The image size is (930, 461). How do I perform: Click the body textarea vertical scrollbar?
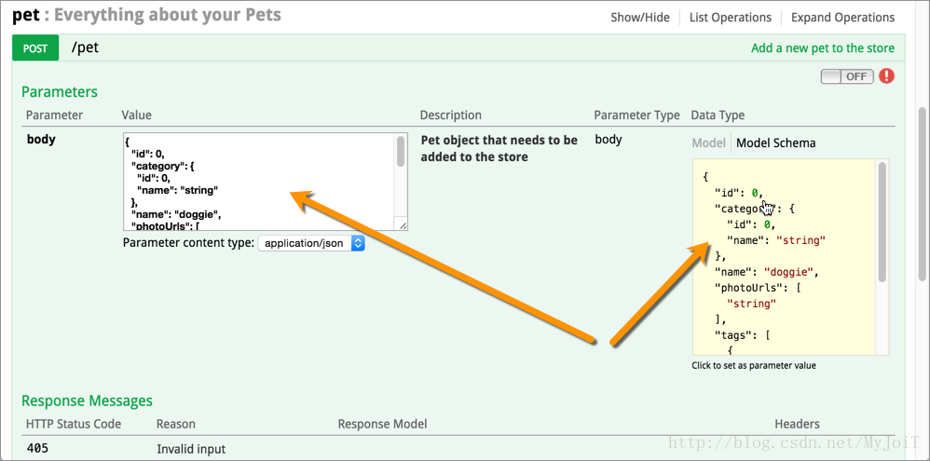tap(402, 152)
